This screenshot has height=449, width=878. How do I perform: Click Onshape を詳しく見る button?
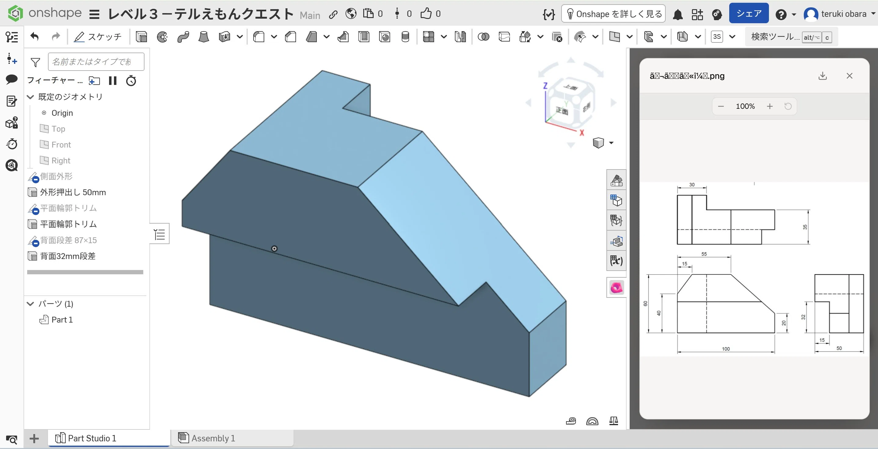(613, 14)
